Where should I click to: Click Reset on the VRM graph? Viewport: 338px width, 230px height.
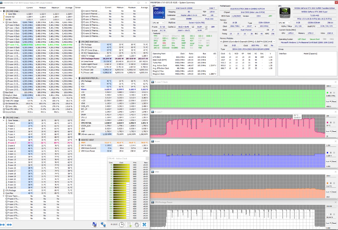coord(334,192)
